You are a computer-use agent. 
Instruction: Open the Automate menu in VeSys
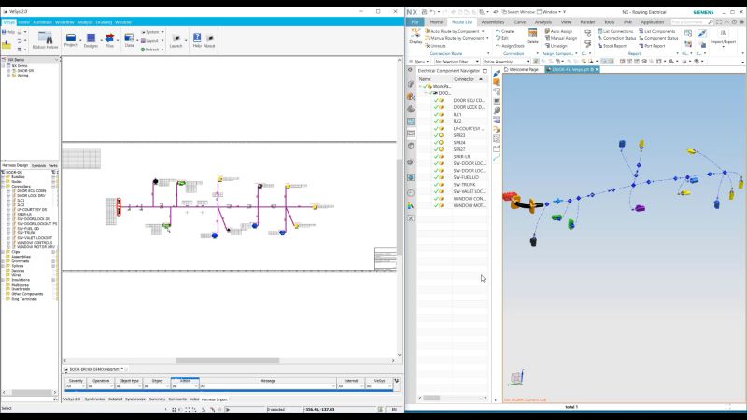tap(42, 22)
